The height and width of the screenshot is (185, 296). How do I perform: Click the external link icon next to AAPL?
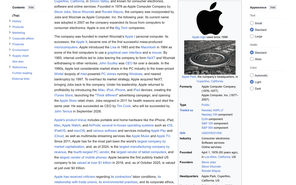click(222, 110)
